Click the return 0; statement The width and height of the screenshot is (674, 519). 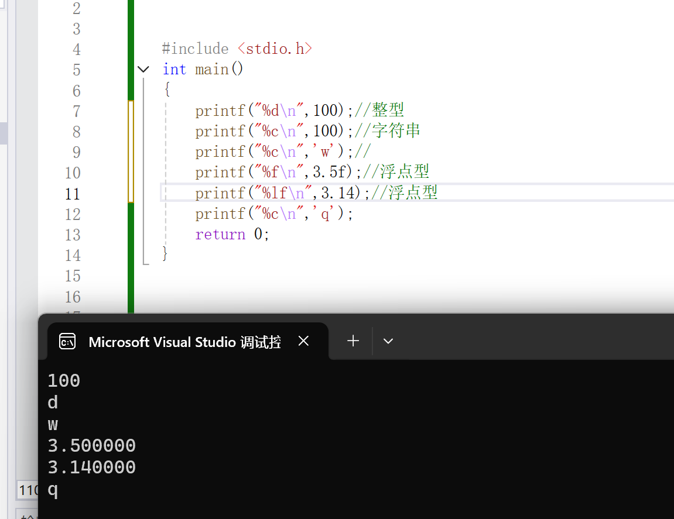tap(232, 234)
